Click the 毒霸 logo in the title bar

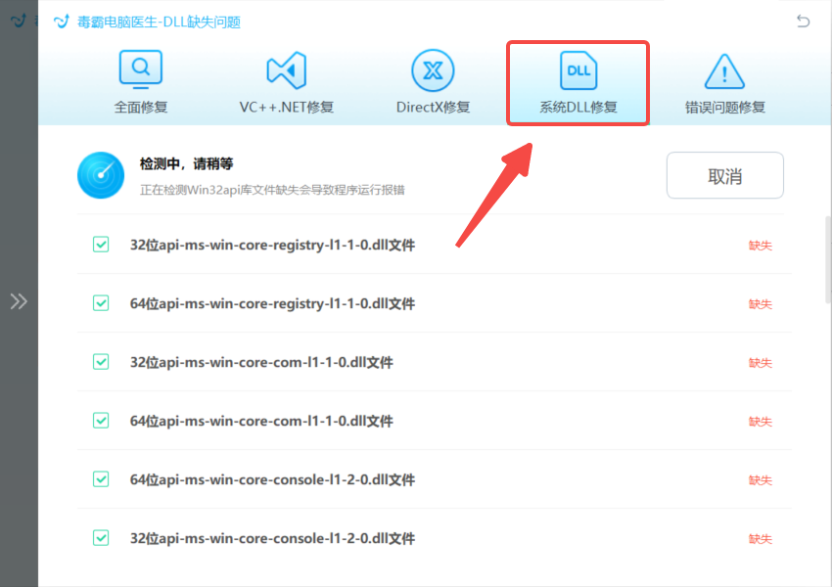(62, 22)
